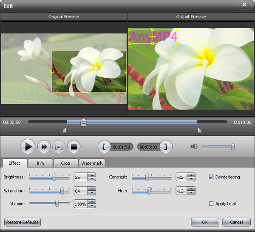The height and width of the screenshot is (232, 255).
Task: Click the crop box center crosshair in Original Preview
Action: click(x=89, y=72)
